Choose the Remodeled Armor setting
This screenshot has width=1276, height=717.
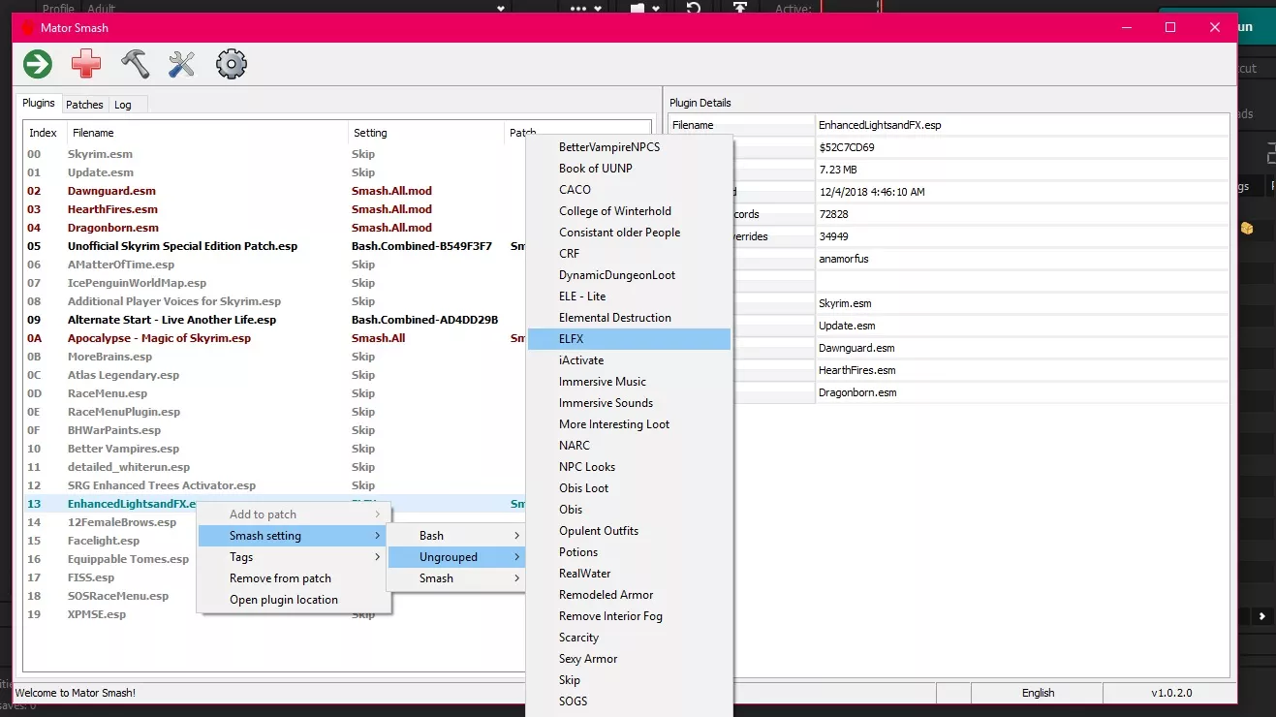(629, 595)
